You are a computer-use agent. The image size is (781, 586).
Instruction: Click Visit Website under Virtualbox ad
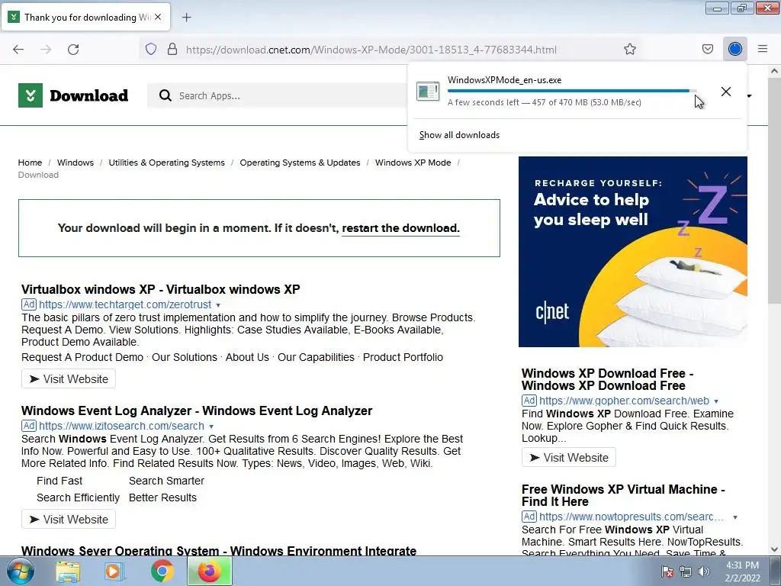click(x=68, y=378)
